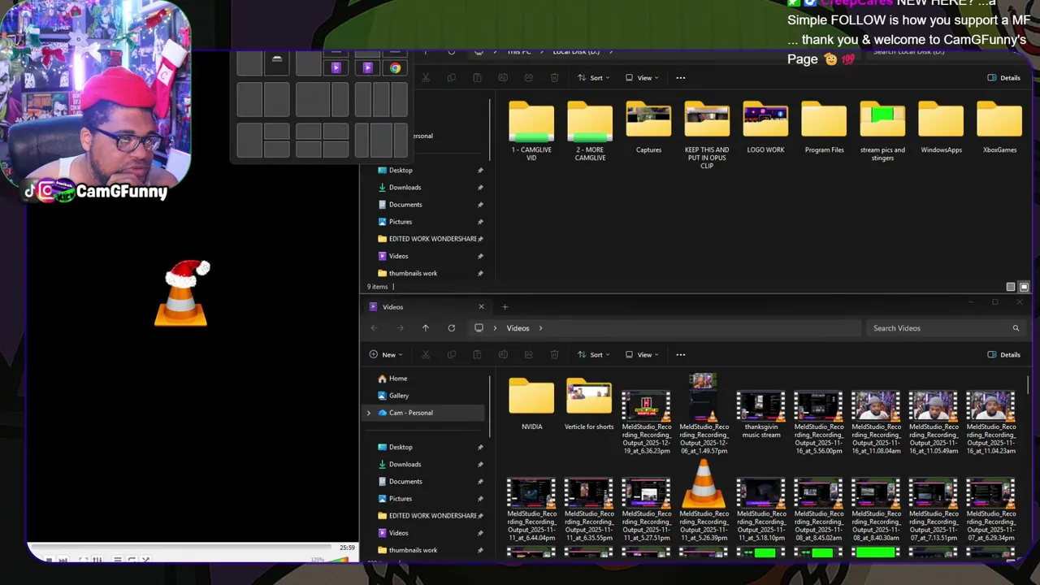
Task: Open the LOGO WORK folder
Action: 765,128
